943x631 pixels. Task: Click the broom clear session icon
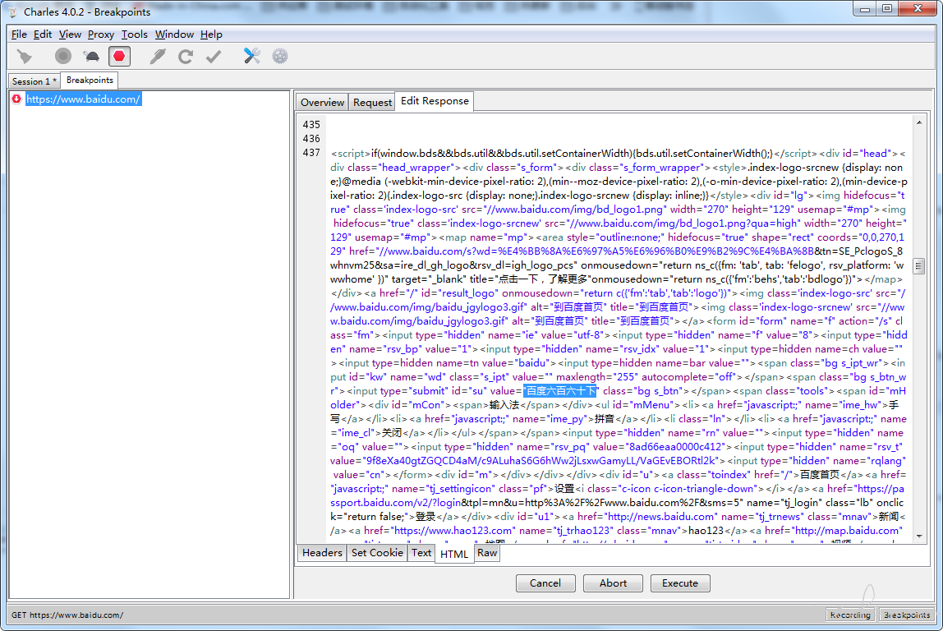[x=24, y=57]
